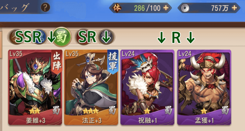Open the question mark help icon
The image size is (245, 131).
[x=45, y=8]
